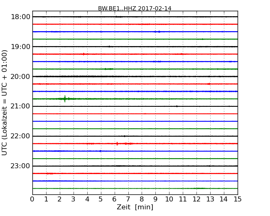
Task: Select the 19:00 y-axis tick label
Action: [x=20, y=47]
